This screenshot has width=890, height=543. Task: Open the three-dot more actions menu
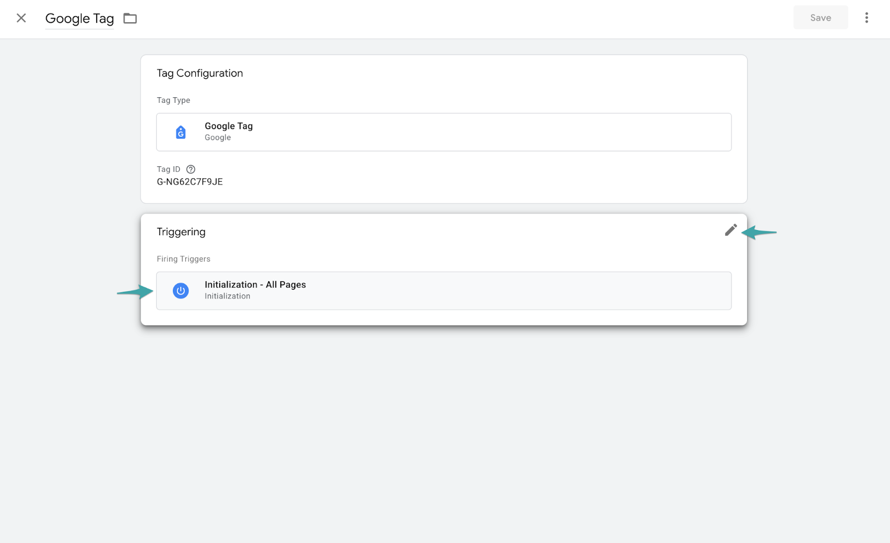click(x=866, y=18)
